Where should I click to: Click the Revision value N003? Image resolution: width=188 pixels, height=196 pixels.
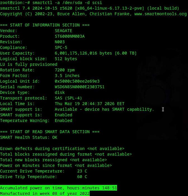point(60,42)
